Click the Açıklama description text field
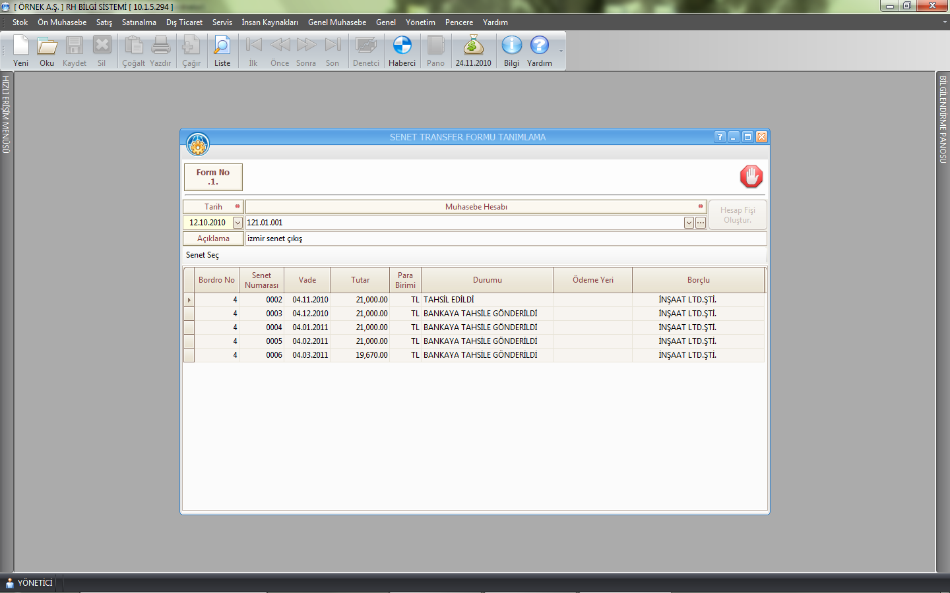The width and height of the screenshot is (950, 593). click(505, 239)
